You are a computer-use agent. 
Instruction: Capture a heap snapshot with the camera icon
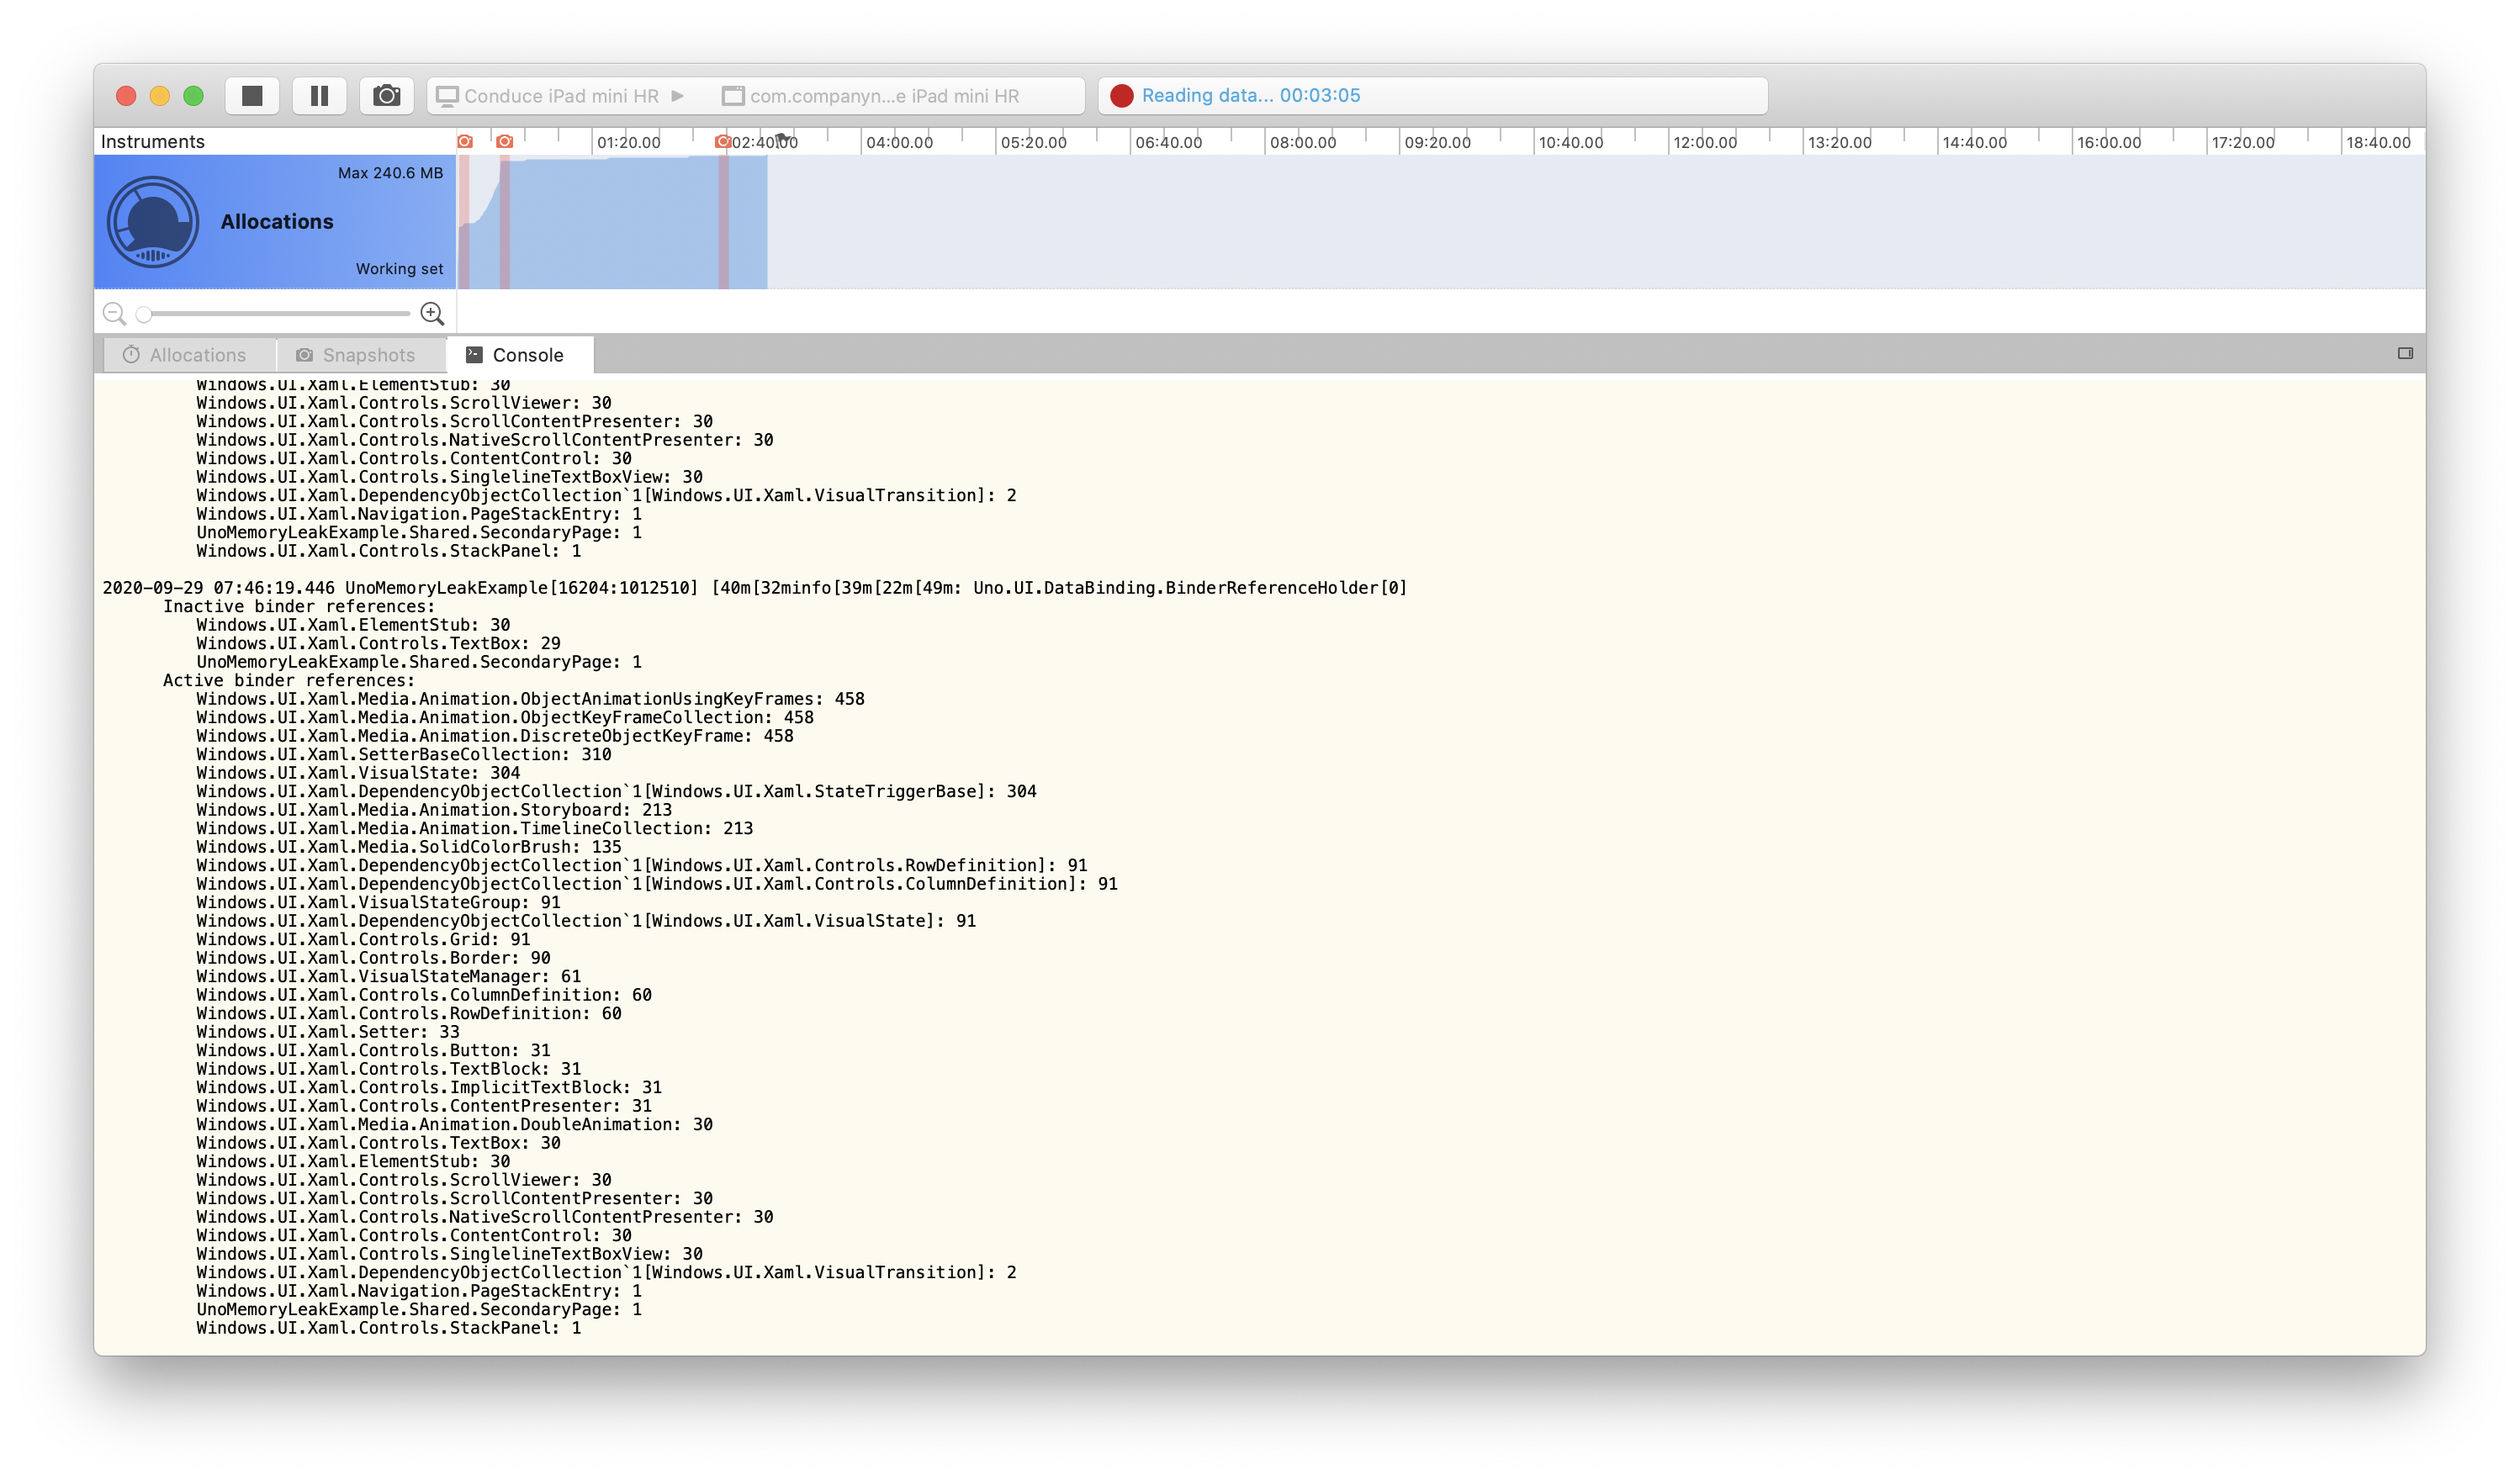387,96
